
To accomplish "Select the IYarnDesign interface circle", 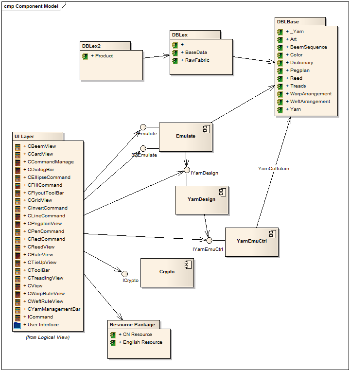I will 186,171.
